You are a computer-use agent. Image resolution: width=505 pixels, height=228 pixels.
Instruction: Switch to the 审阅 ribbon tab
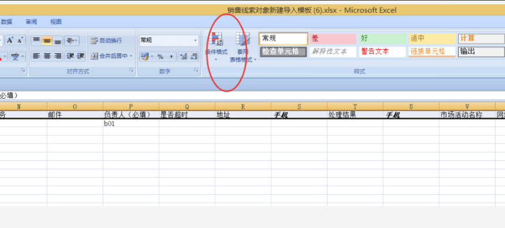pyautogui.click(x=31, y=22)
